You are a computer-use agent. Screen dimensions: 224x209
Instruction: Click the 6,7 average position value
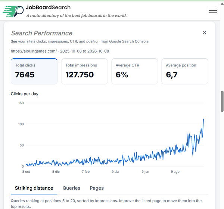pos(172,75)
